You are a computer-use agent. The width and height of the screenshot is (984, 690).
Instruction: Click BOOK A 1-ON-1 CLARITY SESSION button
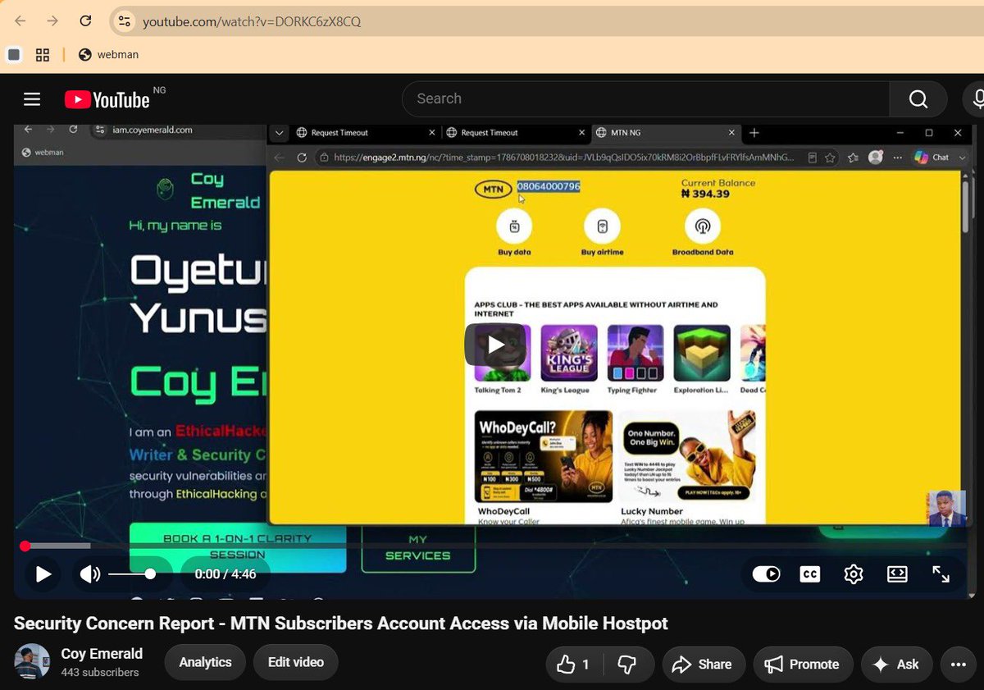(238, 547)
